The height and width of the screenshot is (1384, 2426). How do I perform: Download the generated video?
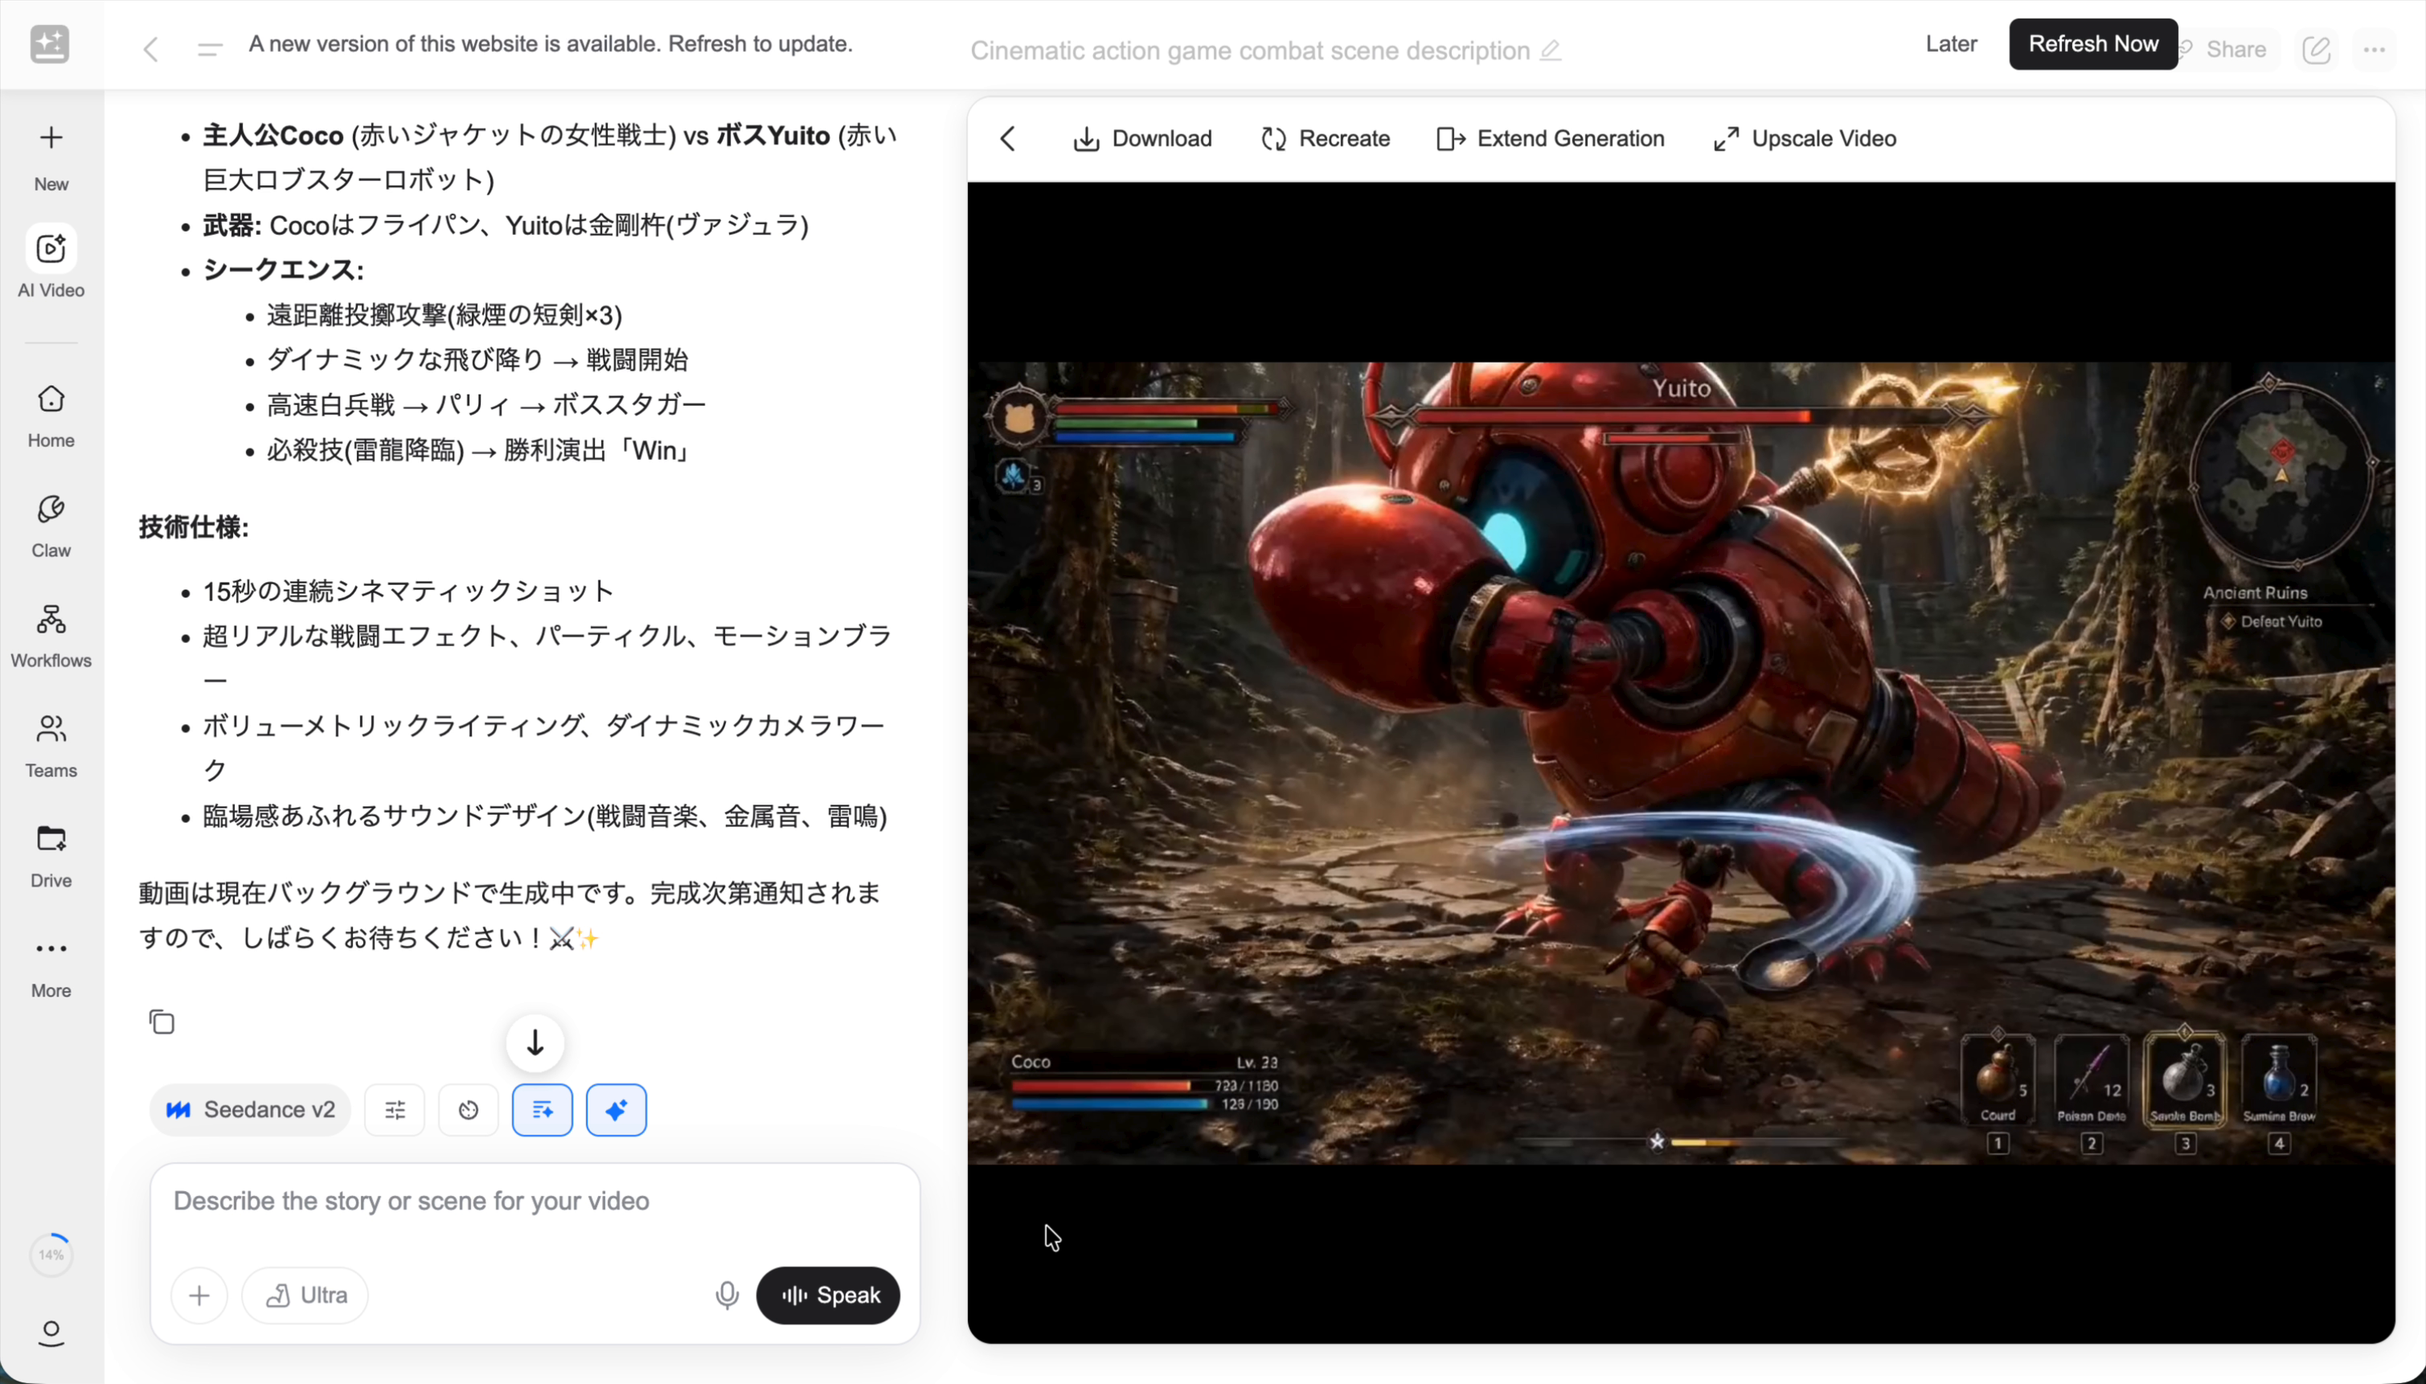(1141, 137)
